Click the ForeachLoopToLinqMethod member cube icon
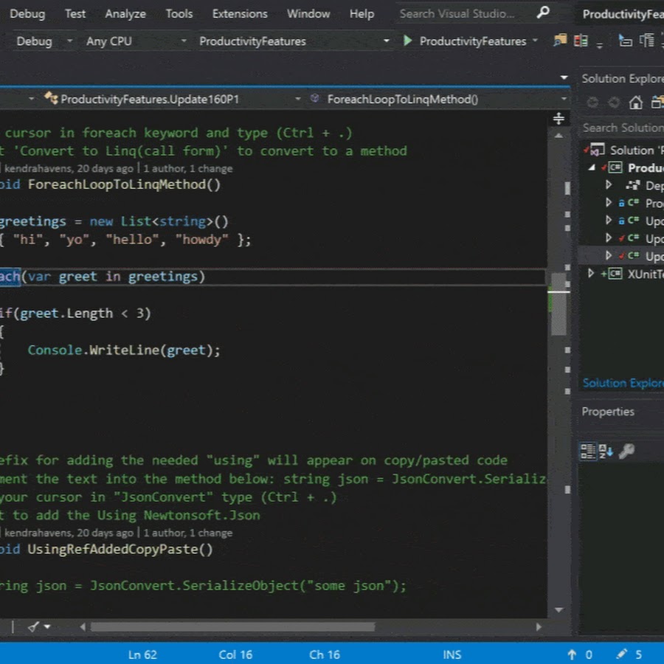This screenshot has height=664, width=664. click(314, 99)
